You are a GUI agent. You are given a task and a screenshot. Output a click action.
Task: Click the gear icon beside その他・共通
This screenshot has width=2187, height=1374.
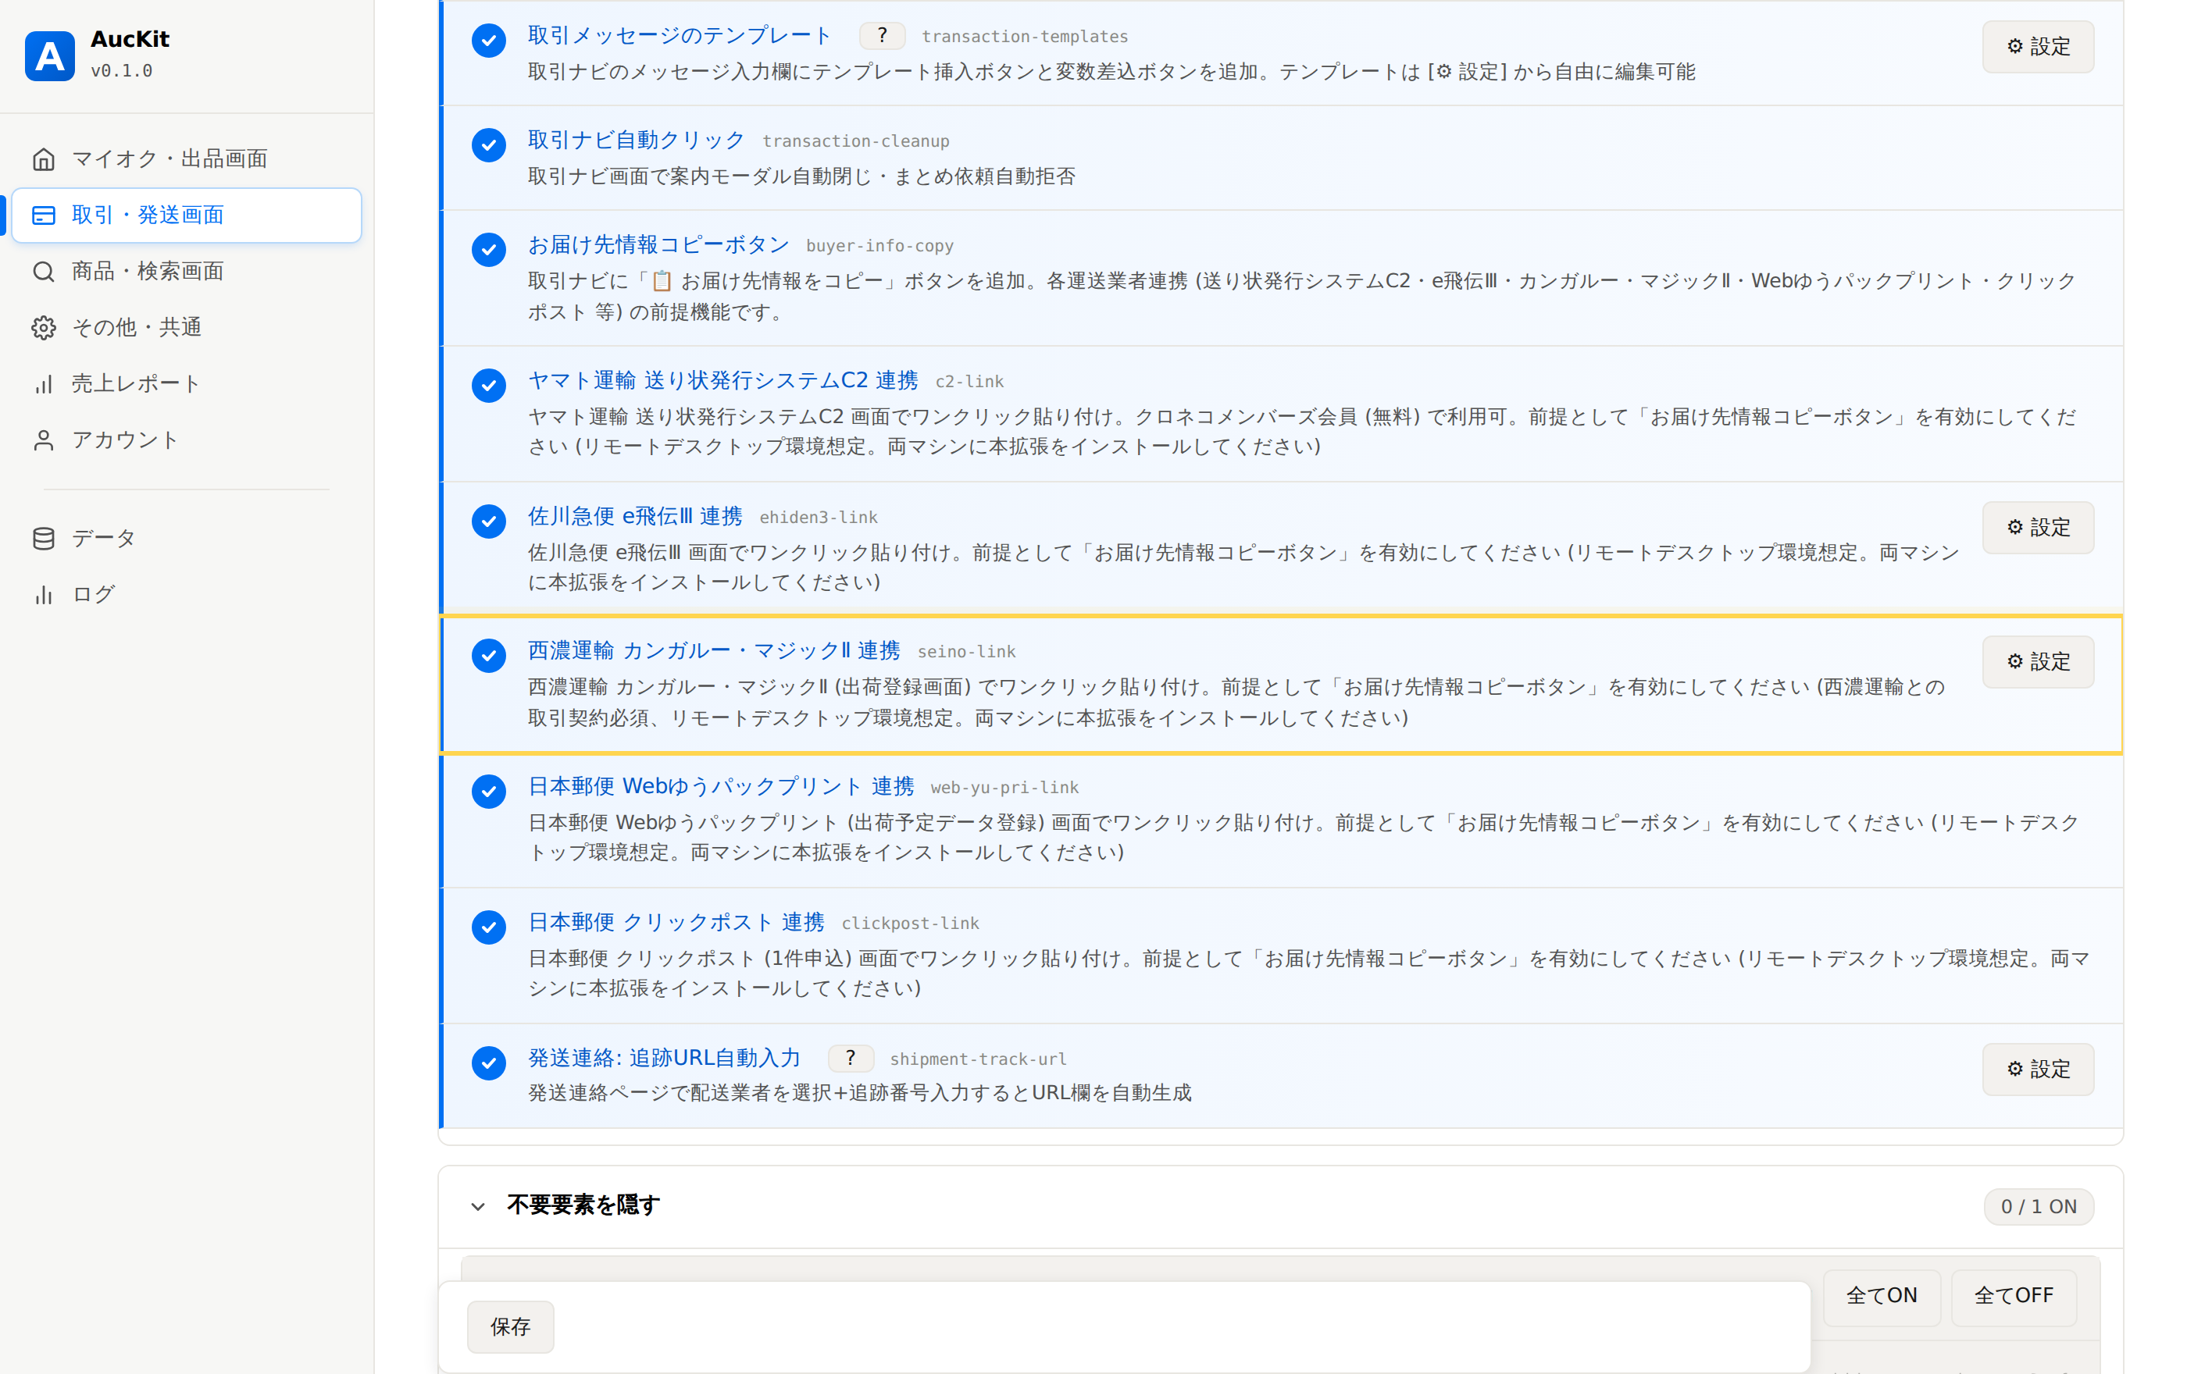(x=44, y=328)
